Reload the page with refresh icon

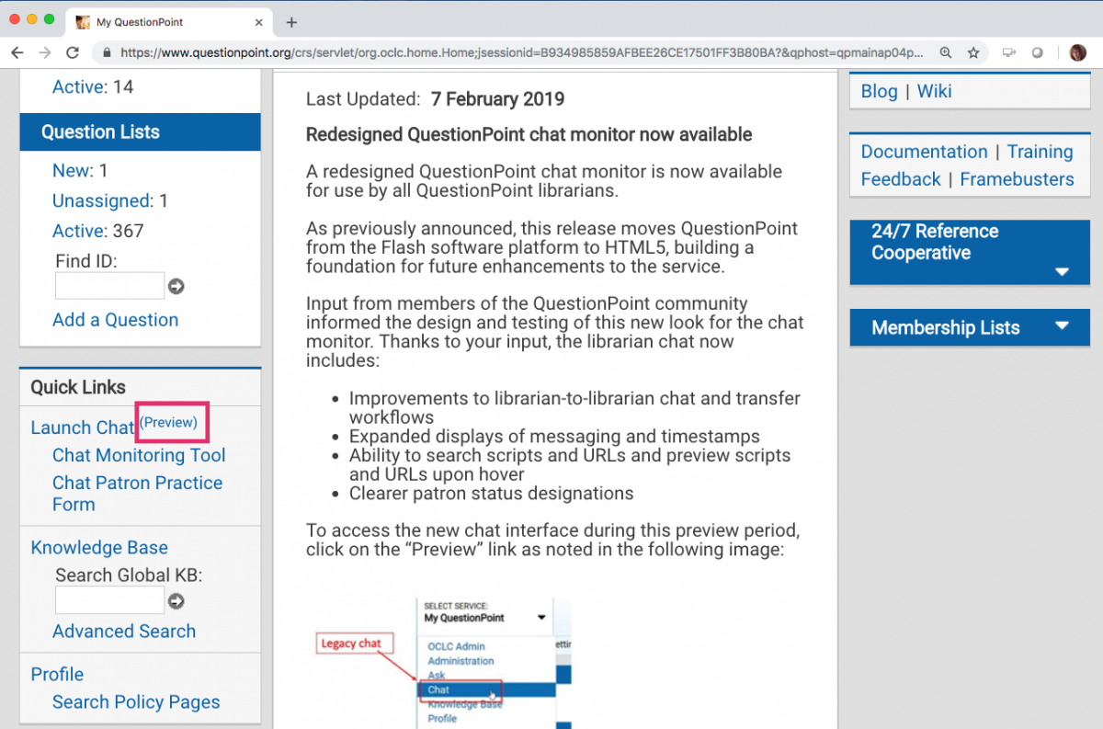tap(73, 53)
